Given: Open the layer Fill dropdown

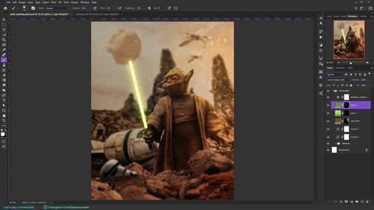Looking at the screenshot, I should click(368, 85).
